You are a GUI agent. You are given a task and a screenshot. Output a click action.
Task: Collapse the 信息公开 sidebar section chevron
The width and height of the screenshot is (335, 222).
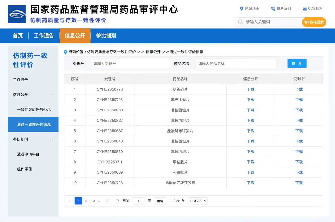52,95
